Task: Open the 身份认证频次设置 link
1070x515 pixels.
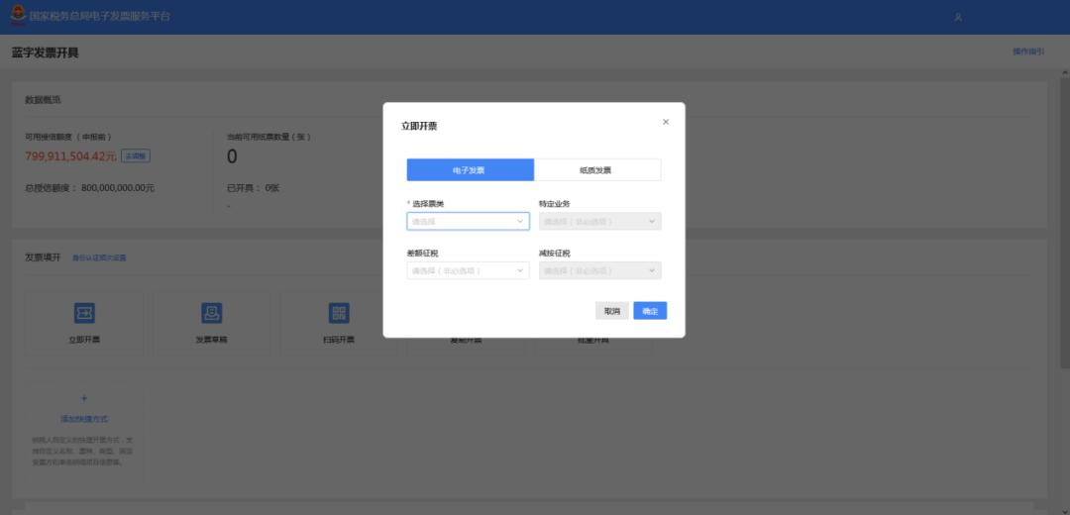Action: click(100, 257)
